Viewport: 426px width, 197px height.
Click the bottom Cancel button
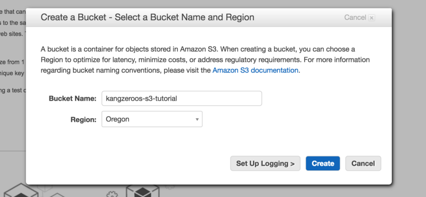363,163
